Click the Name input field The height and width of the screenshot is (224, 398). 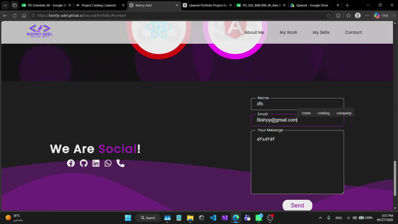[x=297, y=104]
